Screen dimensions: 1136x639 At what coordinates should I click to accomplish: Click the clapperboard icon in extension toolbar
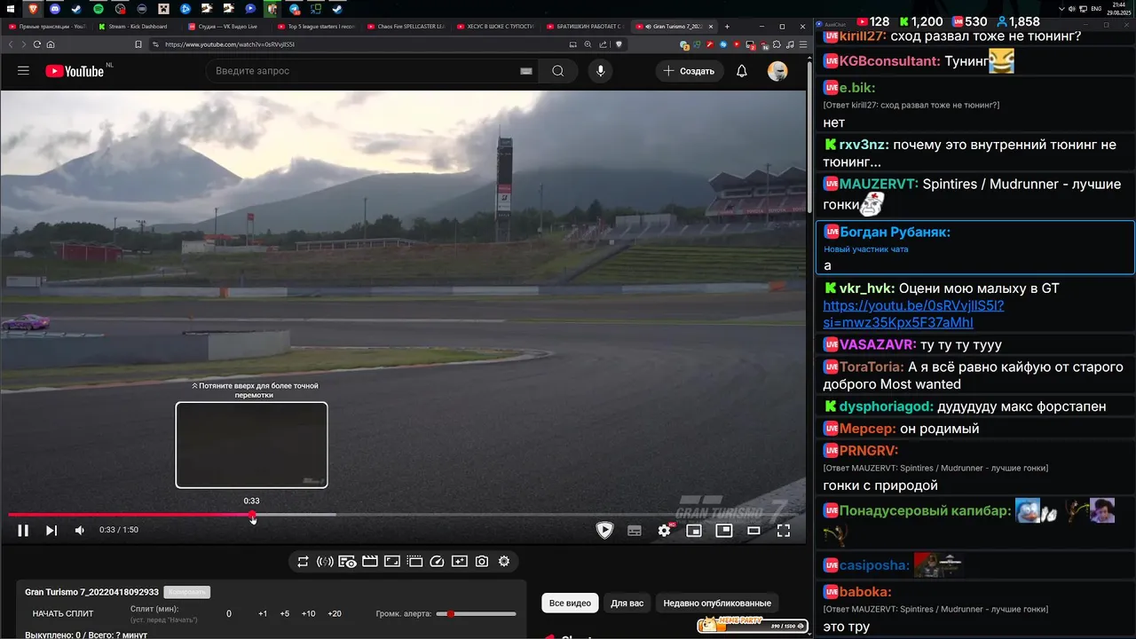(x=370, y=561)
